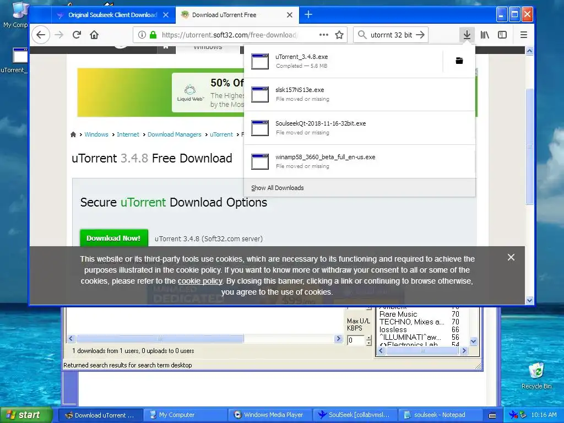Screen dimensions: 564x423
Task: Select slsk157NS13e.exe download entry
Action: (x=360, y=94)
